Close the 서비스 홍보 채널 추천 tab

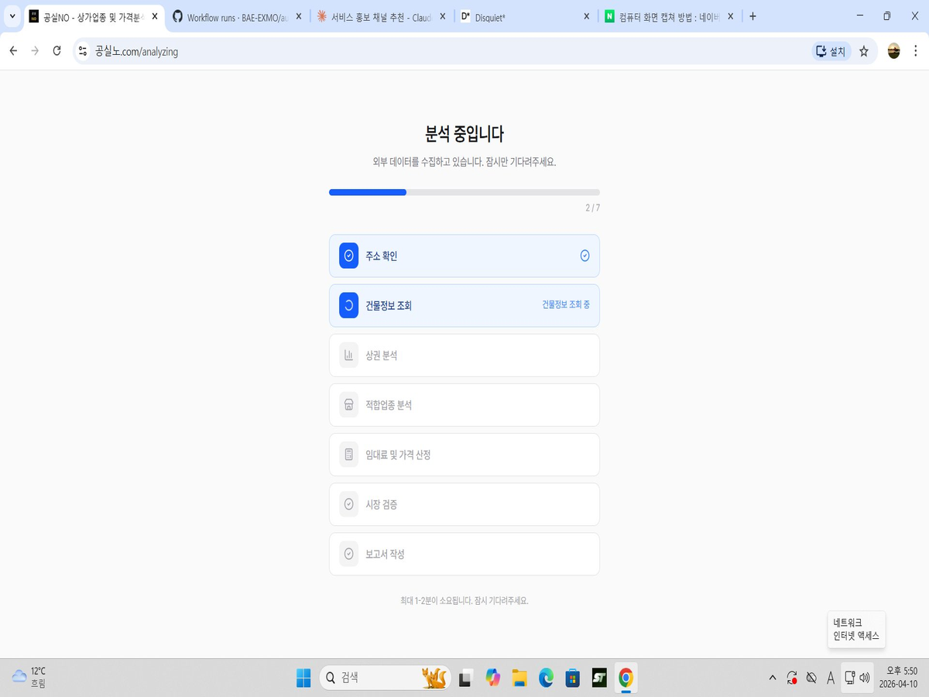point(443,16)
